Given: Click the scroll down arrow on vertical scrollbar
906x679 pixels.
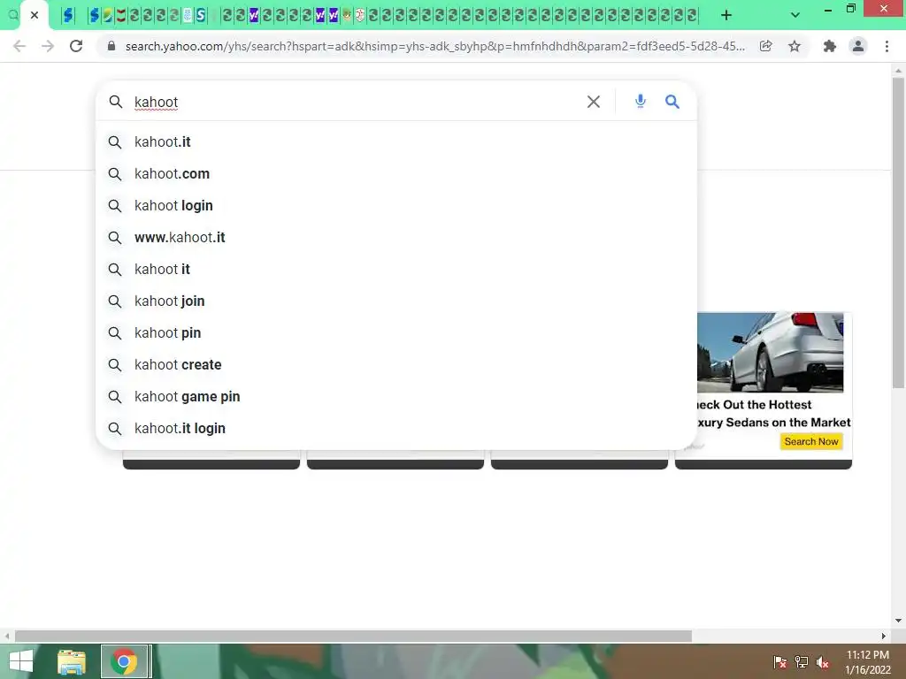Looking at the screenshot, I should (x=898, y=621).
